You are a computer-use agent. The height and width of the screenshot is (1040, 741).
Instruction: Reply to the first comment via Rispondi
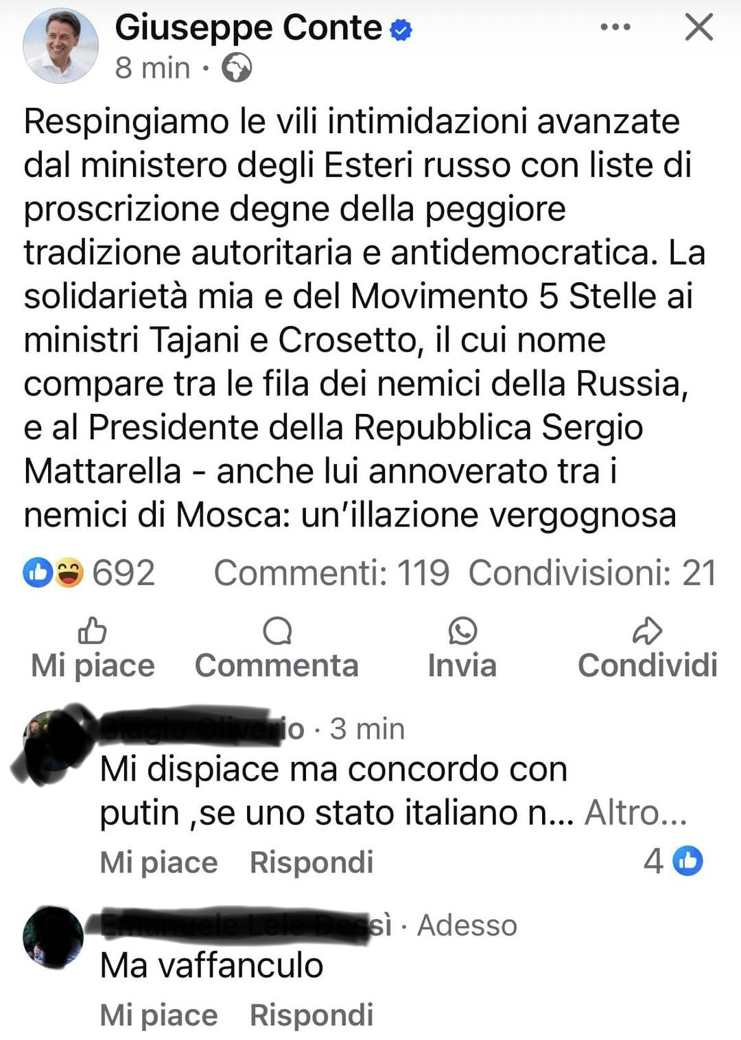tap(311, 862)
